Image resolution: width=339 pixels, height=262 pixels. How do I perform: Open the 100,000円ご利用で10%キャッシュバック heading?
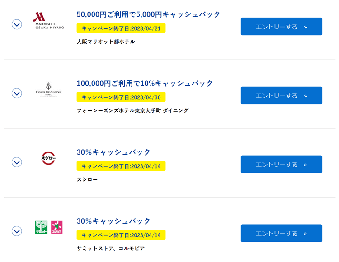[145, 83]
